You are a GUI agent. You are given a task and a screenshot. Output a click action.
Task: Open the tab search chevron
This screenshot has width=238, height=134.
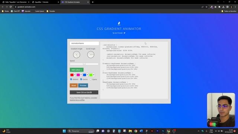(218, 2)
